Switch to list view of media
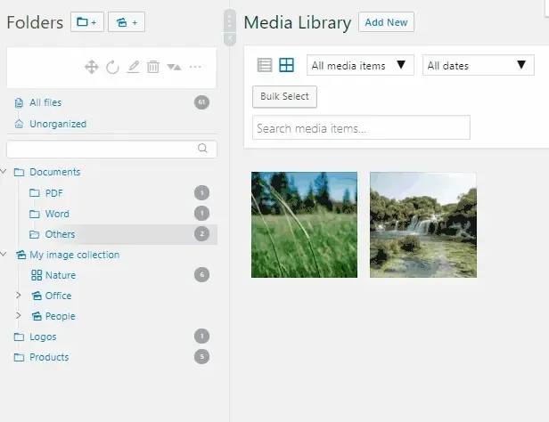The height and width of the screenshot is (422, 549). point(265,65)
